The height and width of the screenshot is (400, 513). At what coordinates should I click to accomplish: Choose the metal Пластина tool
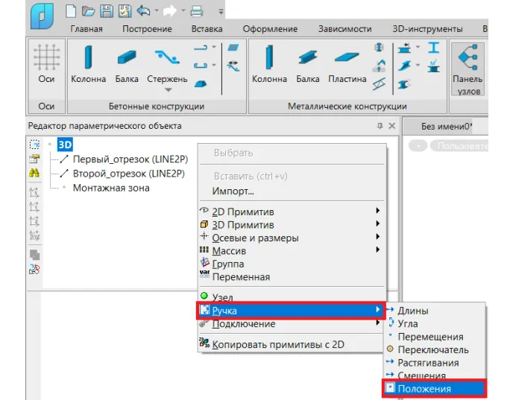coord(347,64)
